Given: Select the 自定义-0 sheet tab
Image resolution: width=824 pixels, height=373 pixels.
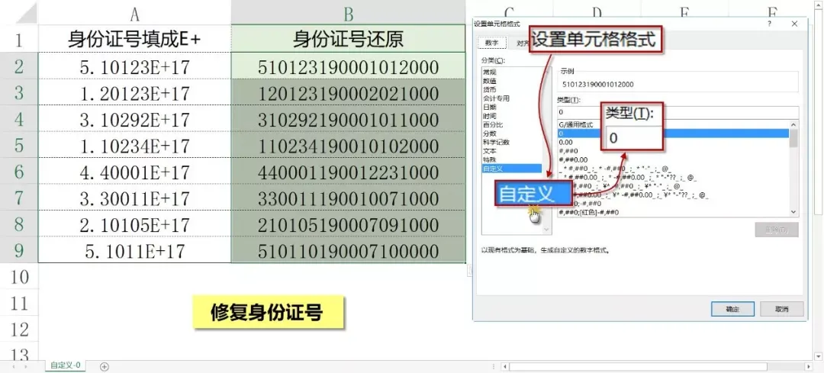Looking at the screenshot, I should (66, 365).
